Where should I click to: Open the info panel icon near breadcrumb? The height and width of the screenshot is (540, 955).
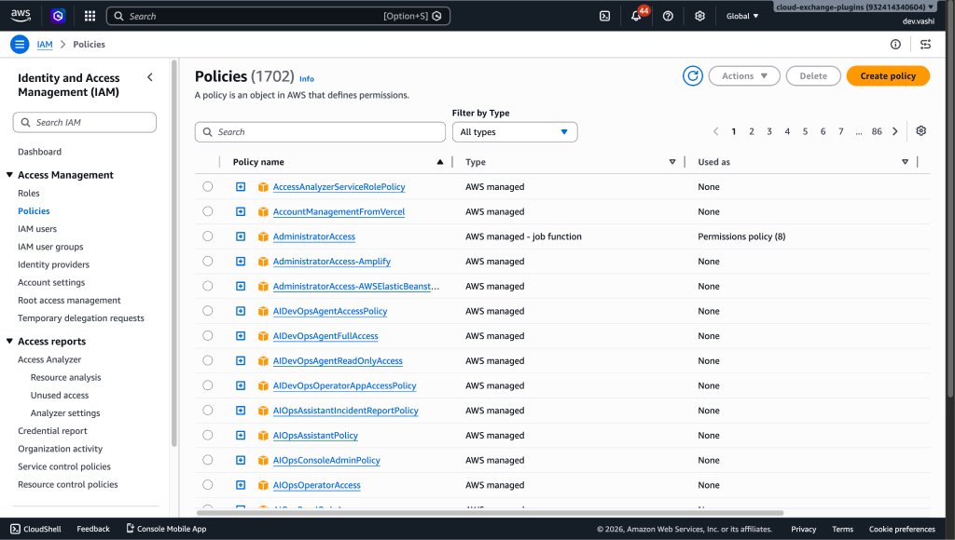pos(895,45)
